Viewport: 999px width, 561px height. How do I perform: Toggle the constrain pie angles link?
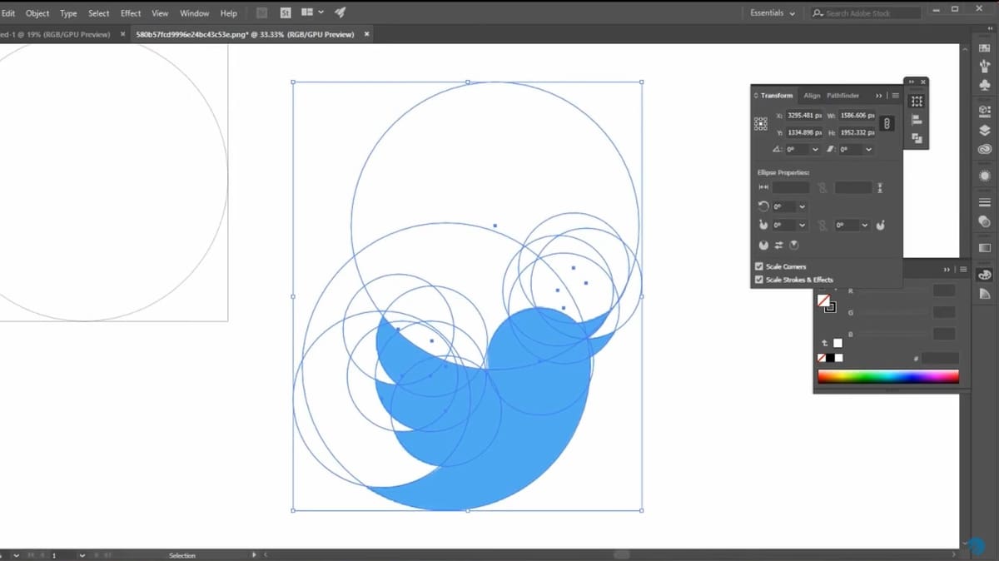click(x=823, y=225)
